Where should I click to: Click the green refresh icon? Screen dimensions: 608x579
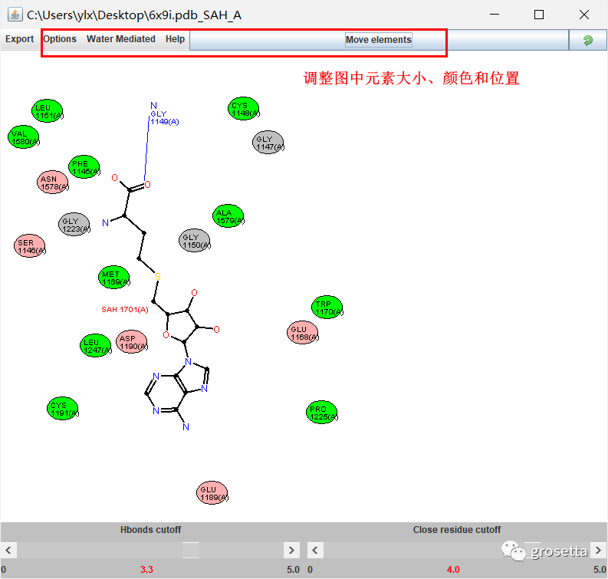pos(588,40)
